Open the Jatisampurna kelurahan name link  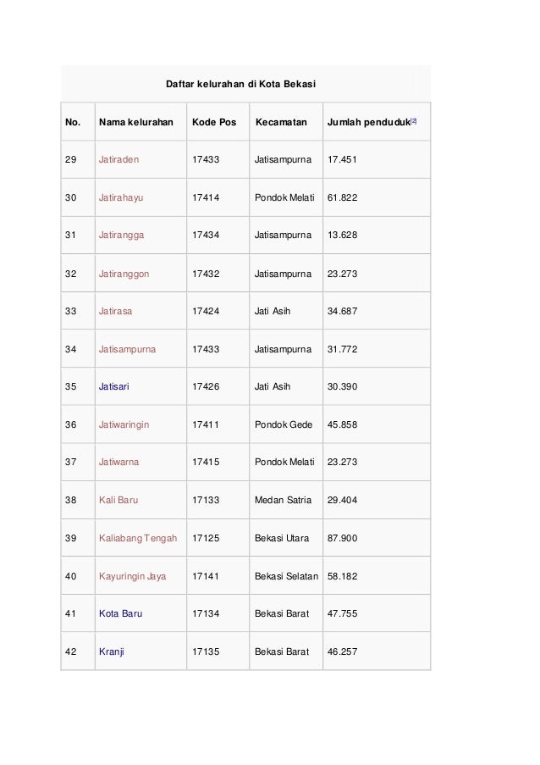pos(127,349)
